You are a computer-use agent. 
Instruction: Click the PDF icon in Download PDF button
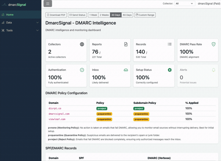48,15
